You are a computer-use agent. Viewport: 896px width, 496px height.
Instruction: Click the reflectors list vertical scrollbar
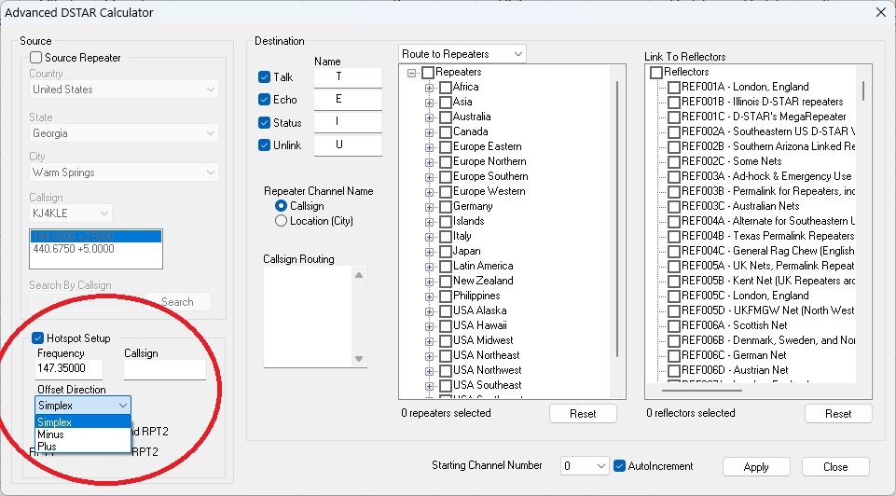(x=862, y=90)
